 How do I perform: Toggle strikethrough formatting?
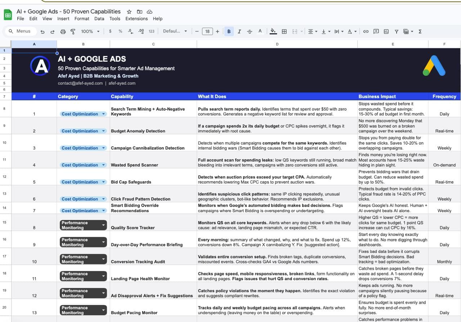tap(250, 31)
